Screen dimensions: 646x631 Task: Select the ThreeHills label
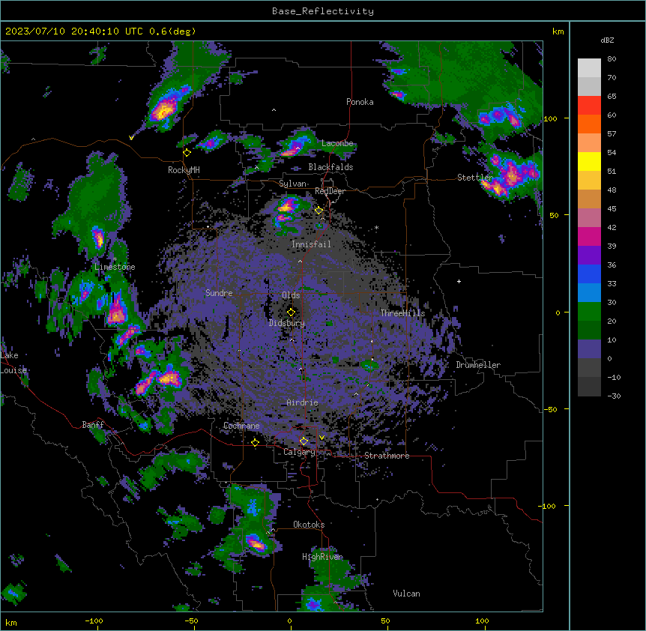coord(402,313)
